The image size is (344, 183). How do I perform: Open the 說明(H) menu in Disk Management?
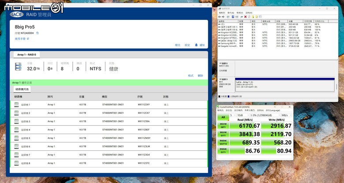tap(249, 13)
